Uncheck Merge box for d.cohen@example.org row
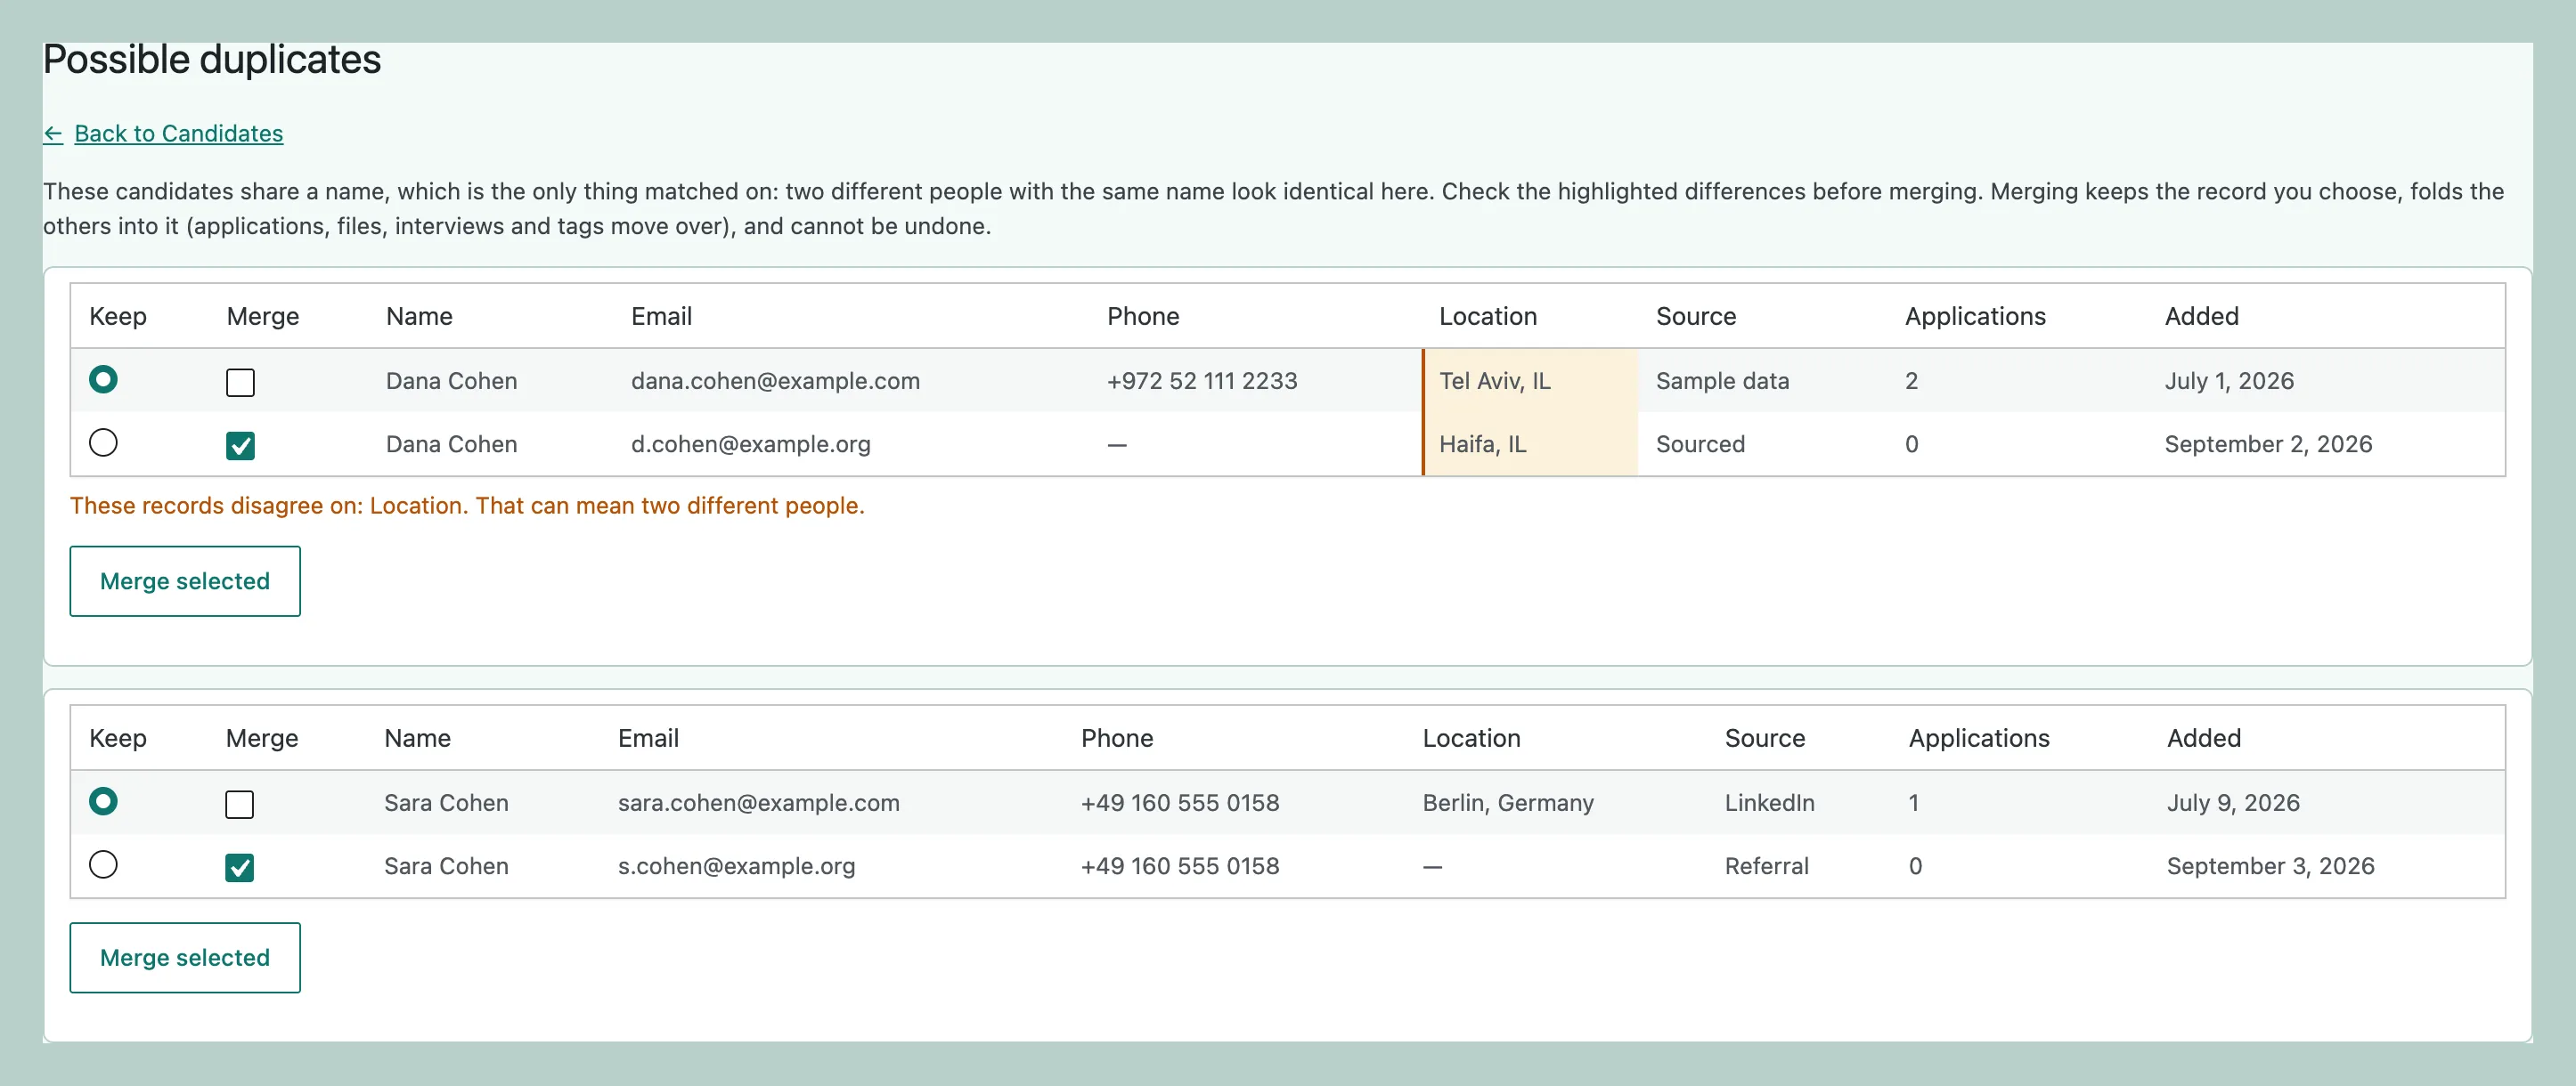 coord(240,444)
